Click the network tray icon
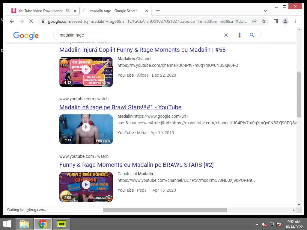The image size is (307, 230). click(272, 224)
